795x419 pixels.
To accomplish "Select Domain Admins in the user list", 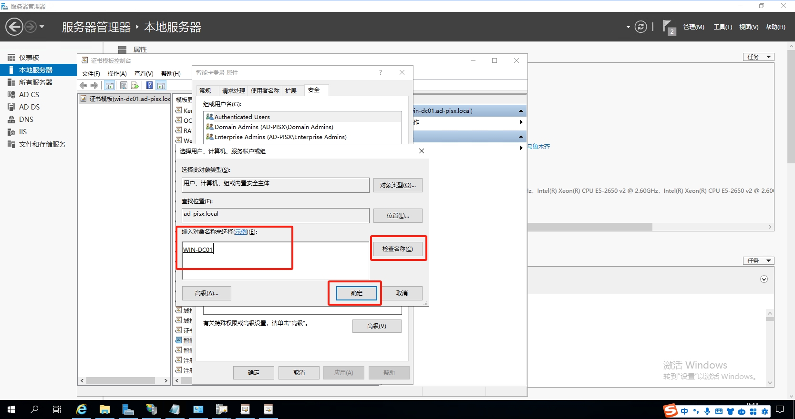I will [x=273, y=127].
